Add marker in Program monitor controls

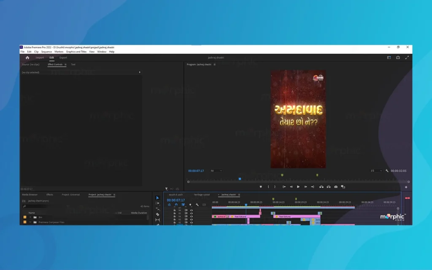click(261, 187)
